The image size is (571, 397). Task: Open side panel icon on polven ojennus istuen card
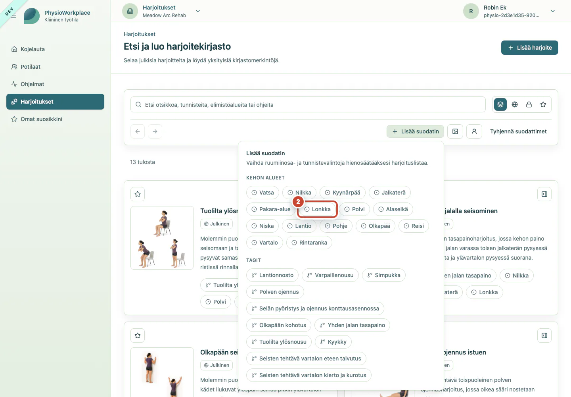point(544,335)
